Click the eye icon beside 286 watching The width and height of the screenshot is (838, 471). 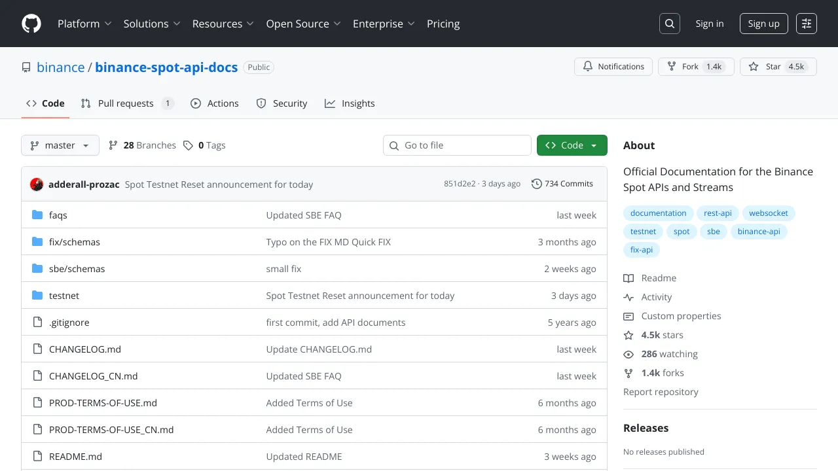(628, 354)
